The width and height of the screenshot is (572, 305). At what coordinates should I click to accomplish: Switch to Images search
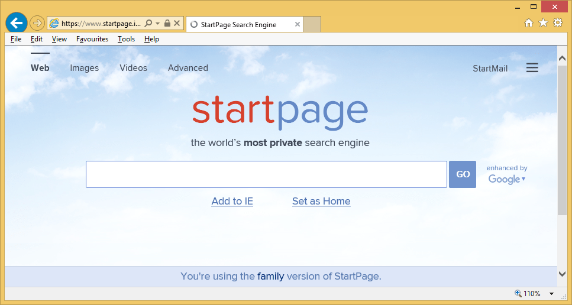(x=84, y=68)
